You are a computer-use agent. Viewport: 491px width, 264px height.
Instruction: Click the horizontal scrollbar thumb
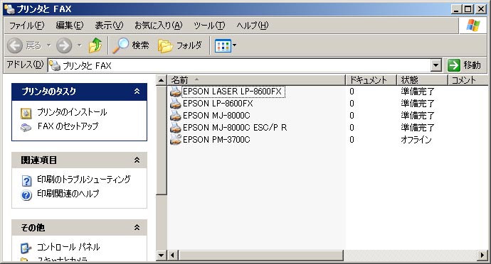pyautogui.click(x=260, y=255)
